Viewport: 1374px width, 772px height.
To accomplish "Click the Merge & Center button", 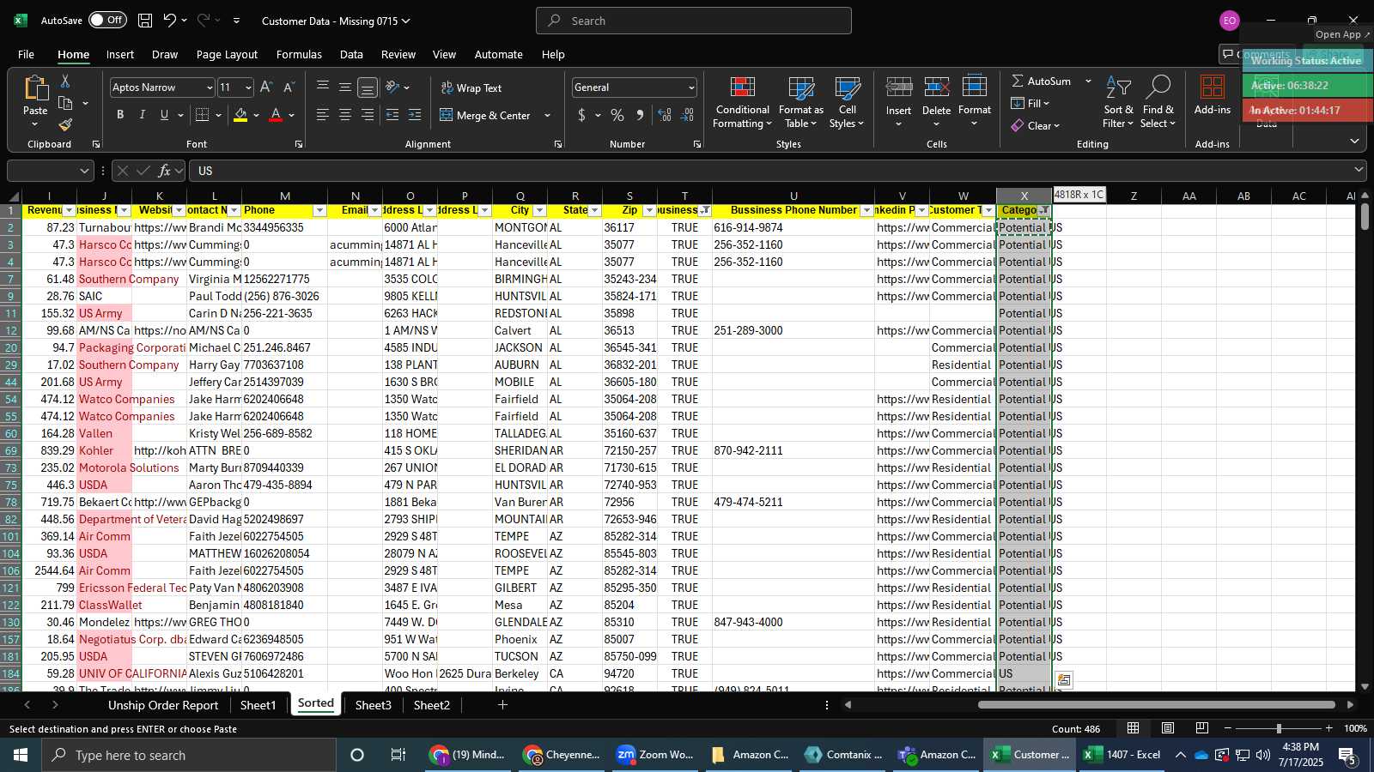I will coord(485,115).
